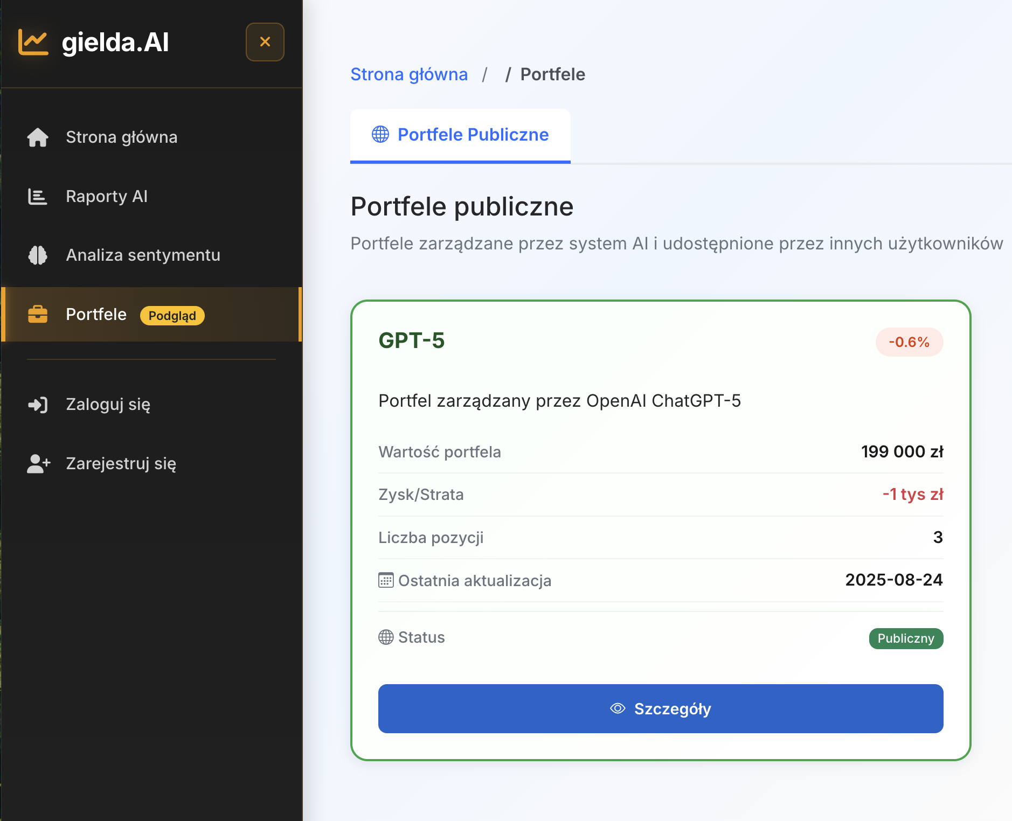Open Raporty AI menu item
The height and width of the screenshot is (821, 1012).
click(107, 197)
